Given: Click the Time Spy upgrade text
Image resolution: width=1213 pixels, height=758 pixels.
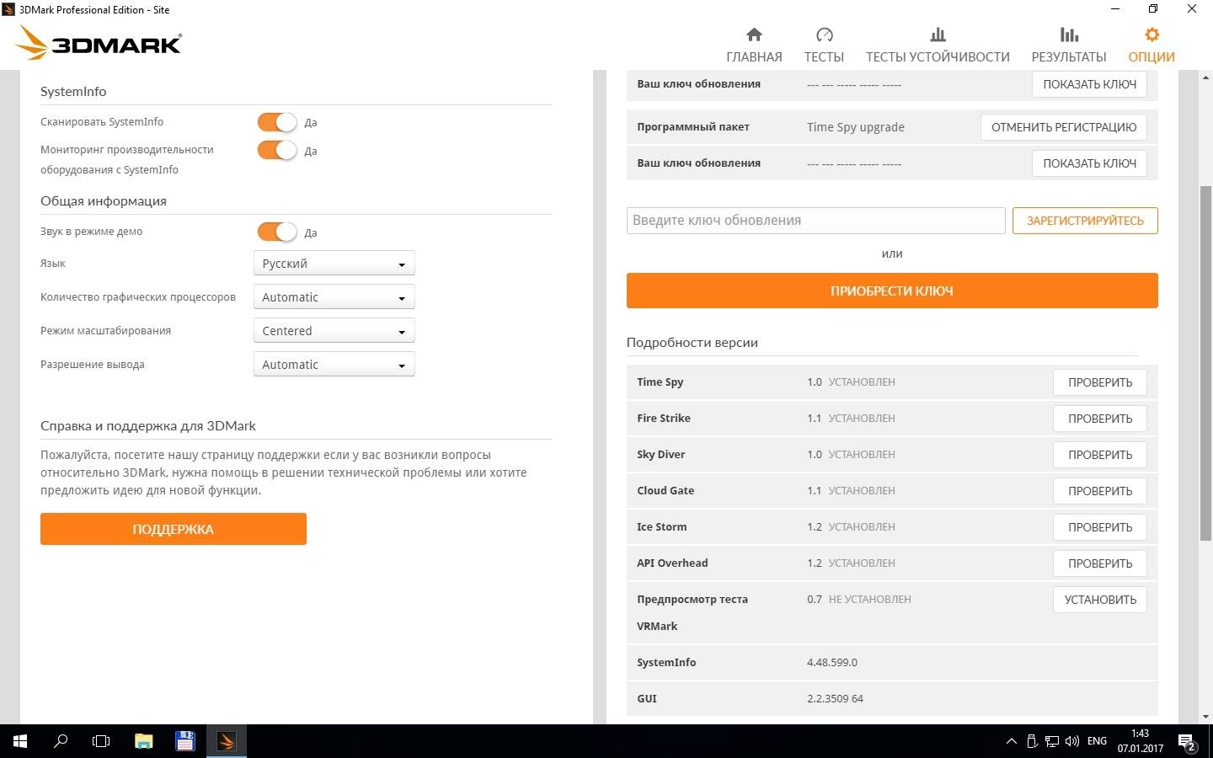Looking at the screenshot, I should coord(856,127).
